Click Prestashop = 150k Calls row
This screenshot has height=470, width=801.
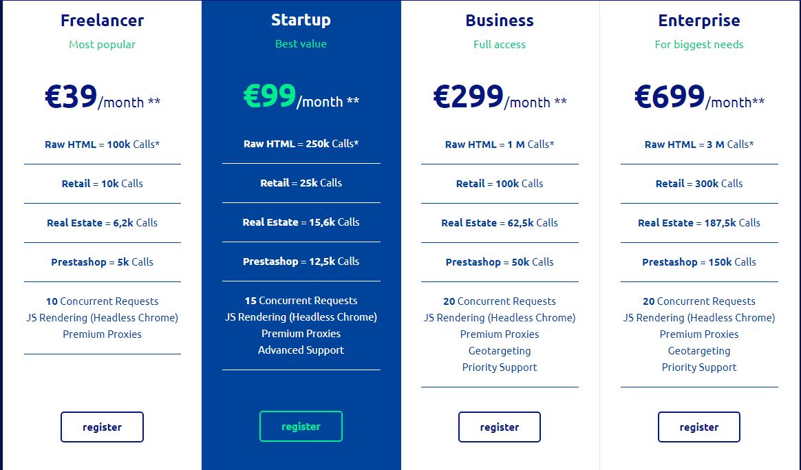(699, 262)
